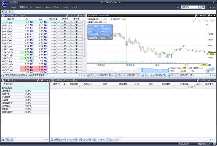Image resolution: width=217 pixels, height=146 pixels.
Task: Open the 新規通貨ペア dropdown in chart
Action: tap(97, 19)
